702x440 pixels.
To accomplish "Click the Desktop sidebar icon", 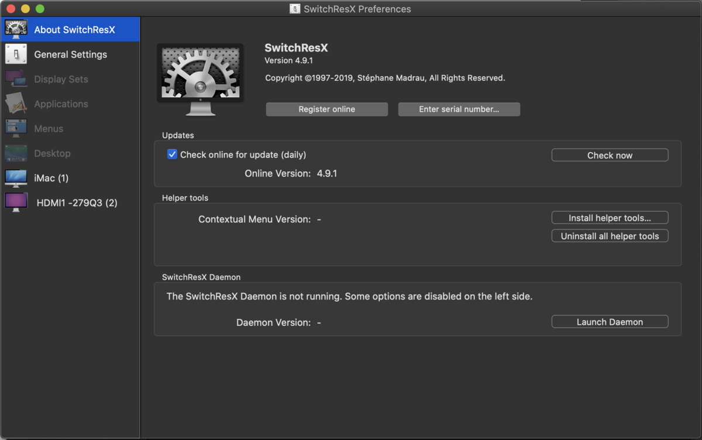I will click(16, 153).
